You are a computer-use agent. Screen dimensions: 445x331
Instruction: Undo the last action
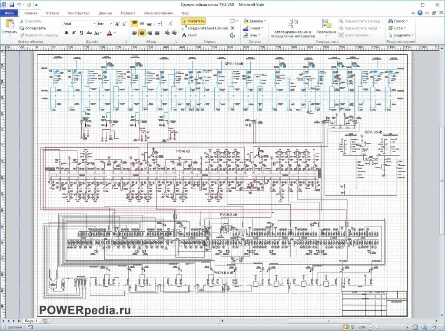[19, 5]
